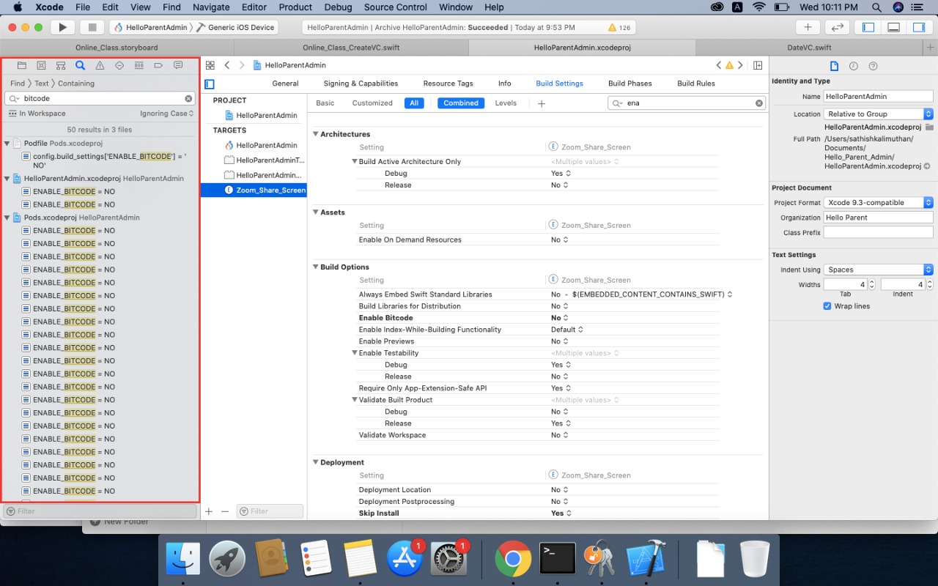Show the File inspector
Screen dimensions: 938x586
tap(834, 66)
